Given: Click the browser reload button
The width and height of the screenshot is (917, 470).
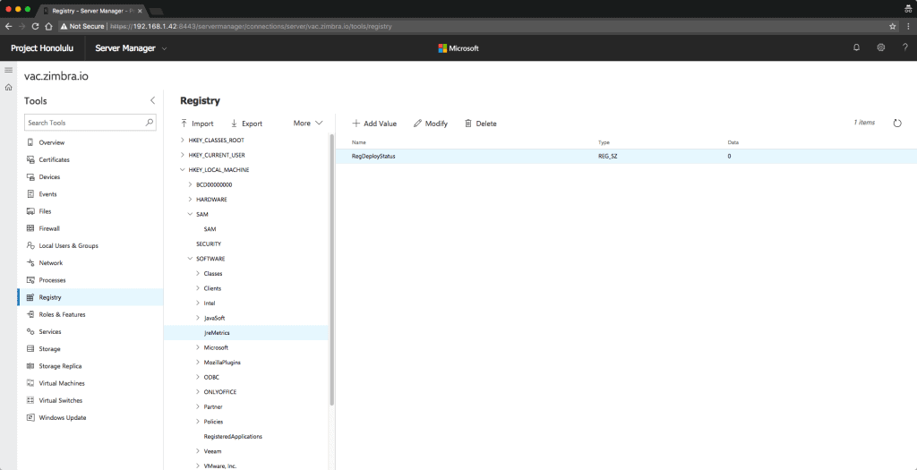Looking at the screenshot, I should [35, 26].
